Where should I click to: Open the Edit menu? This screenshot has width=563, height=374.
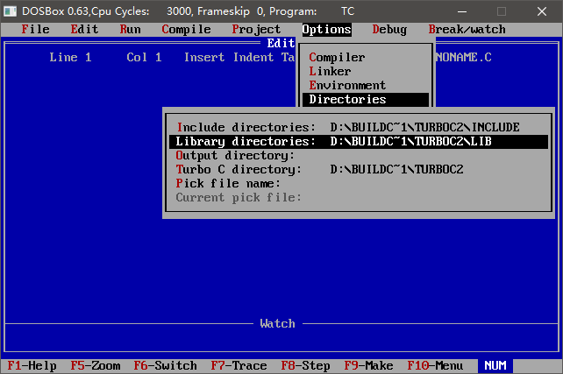pyautogui.click(x=84, y=30)
